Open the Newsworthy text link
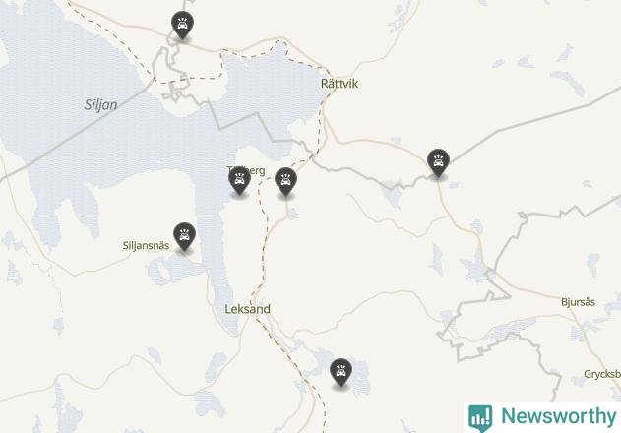The image size is (621, 433). pyautogui.click(x=559, y=416)
